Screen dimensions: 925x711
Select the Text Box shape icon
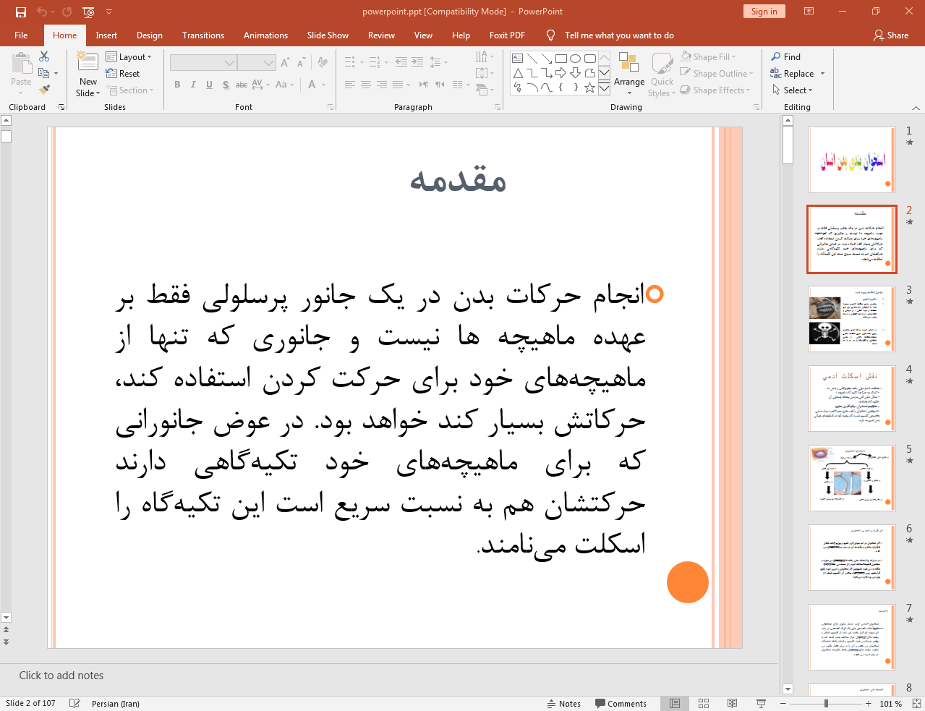pyautogui.click(x=517, y=59)
